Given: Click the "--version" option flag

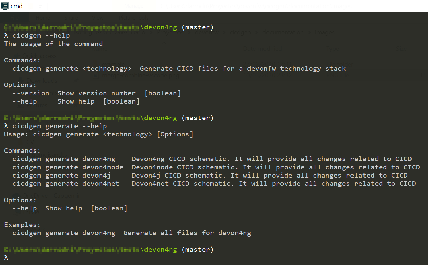Looking at the screenshot, I should [31, 93].
